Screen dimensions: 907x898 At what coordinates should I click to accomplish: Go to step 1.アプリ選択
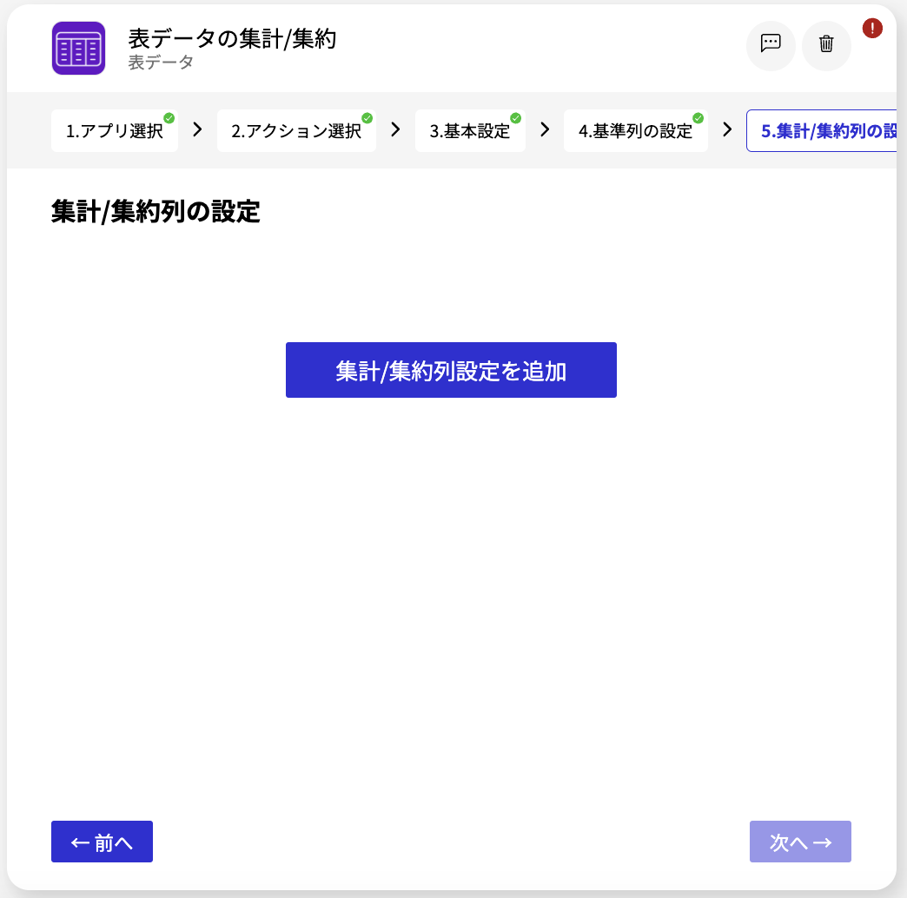pos(115,130)
